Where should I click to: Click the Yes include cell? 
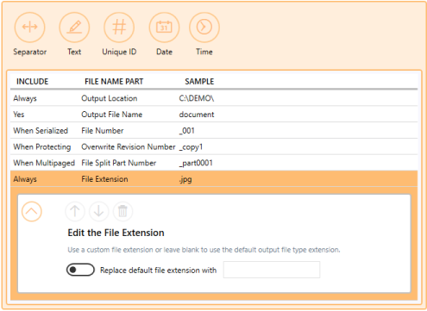click(19, 115)
